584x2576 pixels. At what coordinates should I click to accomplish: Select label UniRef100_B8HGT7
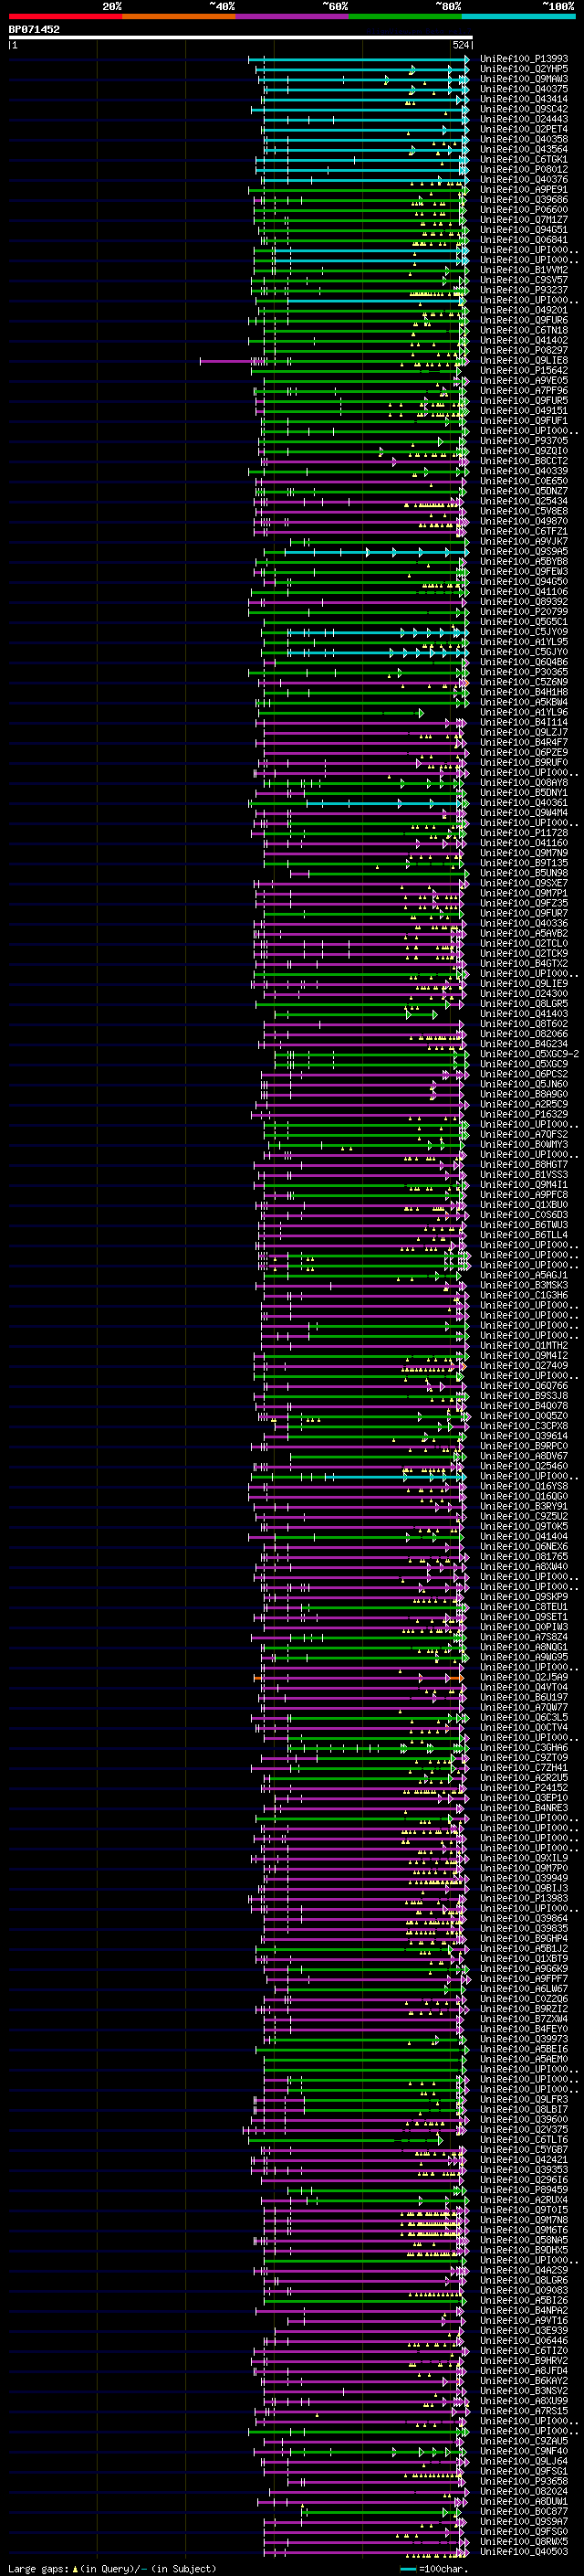[x=524, y=1165]
